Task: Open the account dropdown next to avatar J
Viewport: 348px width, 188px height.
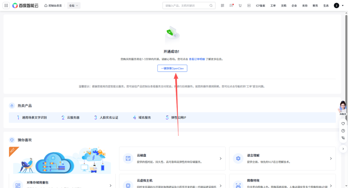Action: pos(342,5)
